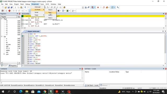Open the Project menu

pyautogui.click(x=16, y=4)
